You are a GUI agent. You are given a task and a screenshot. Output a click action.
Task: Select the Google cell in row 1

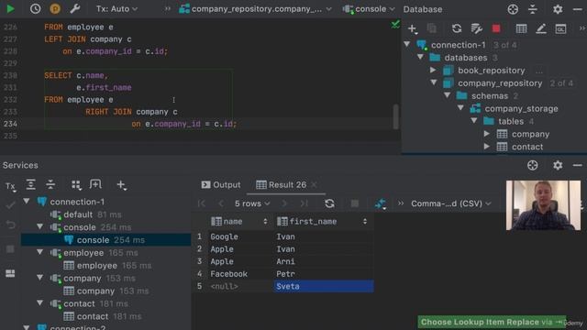[240, 236]
